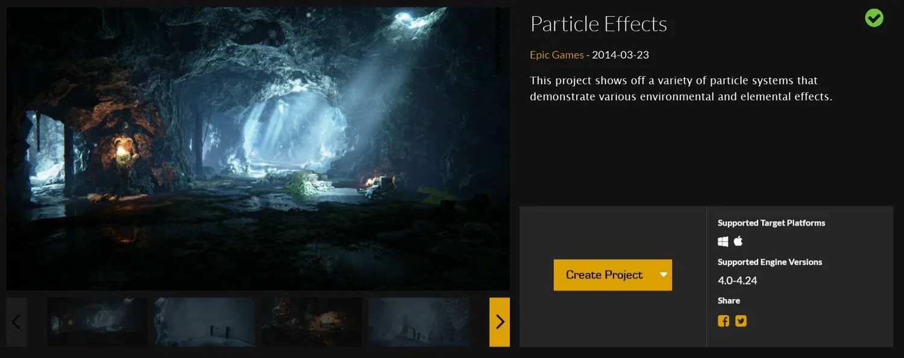The height and width of the screenshot is (358, 904).
Task: Select the Windows platform icon
Action: pos(722,240)
